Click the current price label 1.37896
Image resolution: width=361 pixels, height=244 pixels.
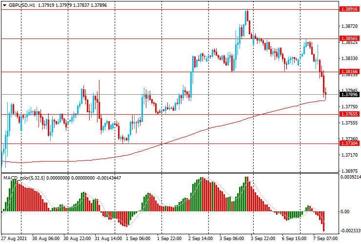(349, 95)
